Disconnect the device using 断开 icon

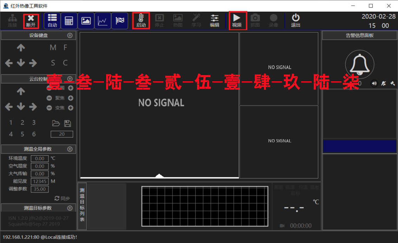point(31,20)
